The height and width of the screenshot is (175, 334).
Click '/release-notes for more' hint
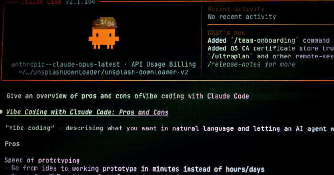[x=251, y=64]
